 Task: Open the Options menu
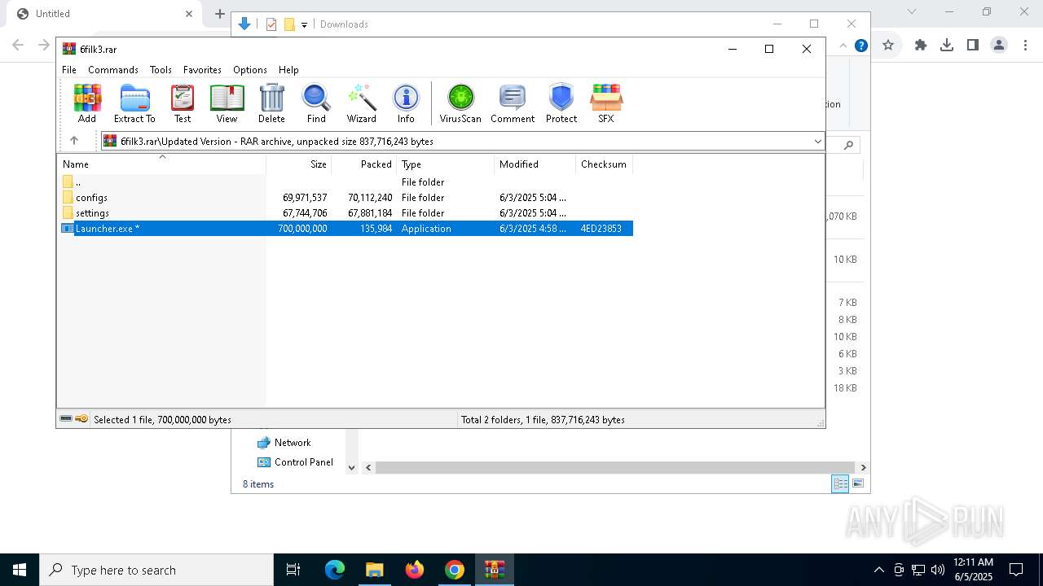pyautogui.click(x=250, y=70)
